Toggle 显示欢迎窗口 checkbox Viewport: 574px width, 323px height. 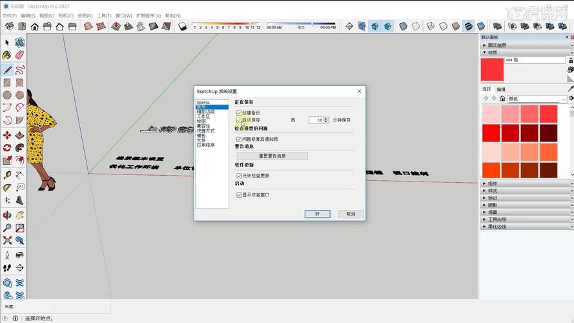(x=239, y=195)
